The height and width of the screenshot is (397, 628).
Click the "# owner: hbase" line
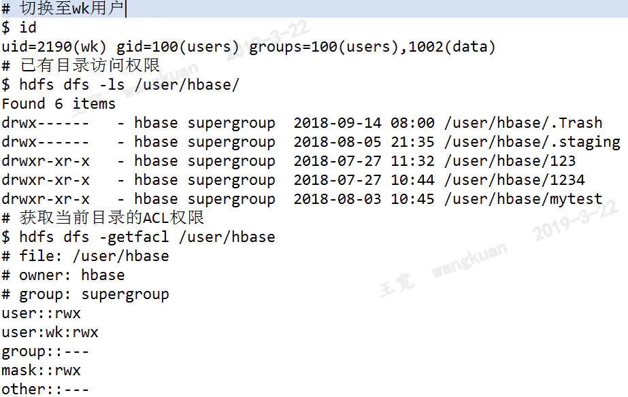tap(63, 275)
